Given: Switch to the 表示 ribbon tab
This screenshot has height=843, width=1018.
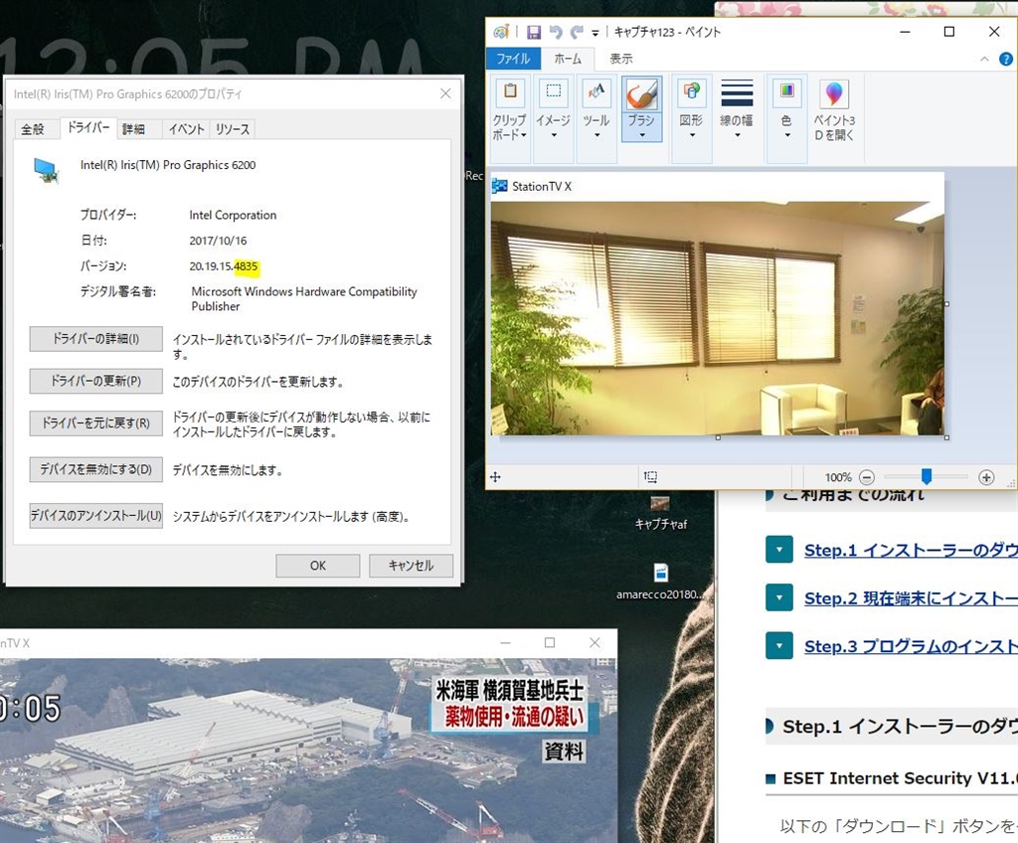Looking at the screenshot, I should coord(620,59).
